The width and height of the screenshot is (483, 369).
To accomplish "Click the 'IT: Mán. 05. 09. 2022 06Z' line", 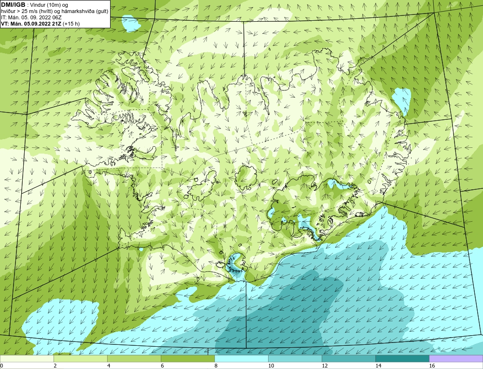I will [x=31, y=17].
